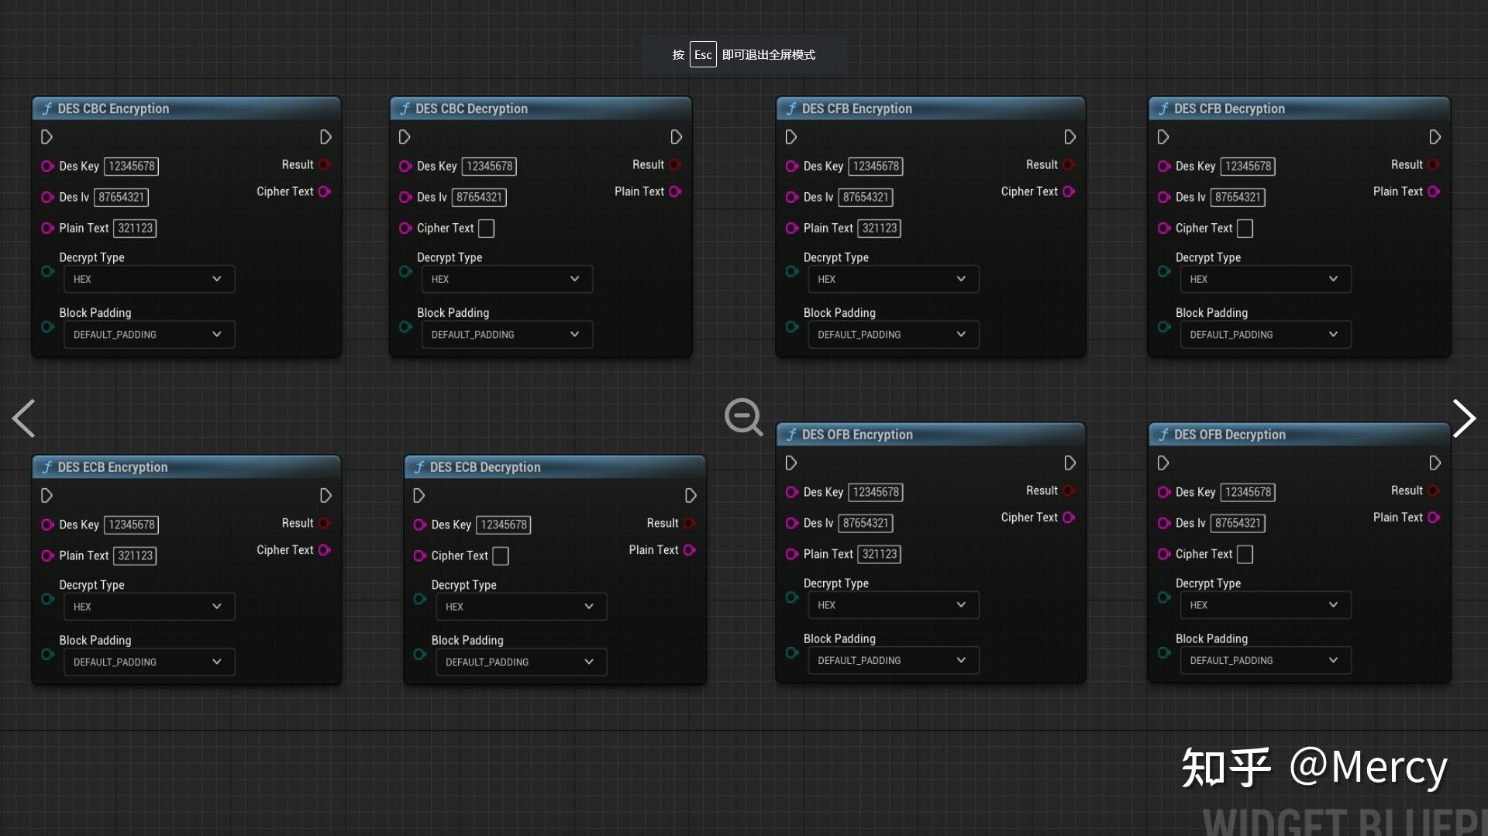Click the Result output pin on DES ECB Encryption
The image size is (1488, 836).
[x=325, y=523]
